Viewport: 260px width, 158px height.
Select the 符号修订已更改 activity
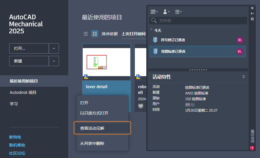click(197, 40)
